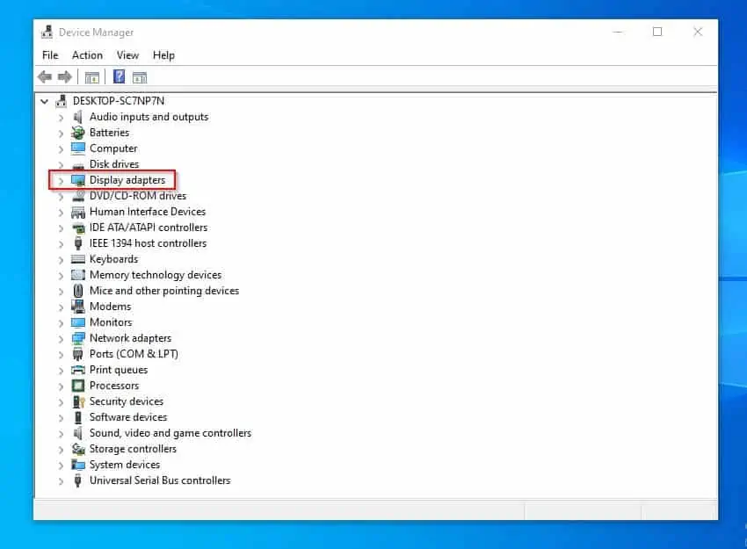Click the DVD/CD-ROM drives icon
Image resolution: width=747 pixels, height=549 pixels.
[x=78, y=196]
